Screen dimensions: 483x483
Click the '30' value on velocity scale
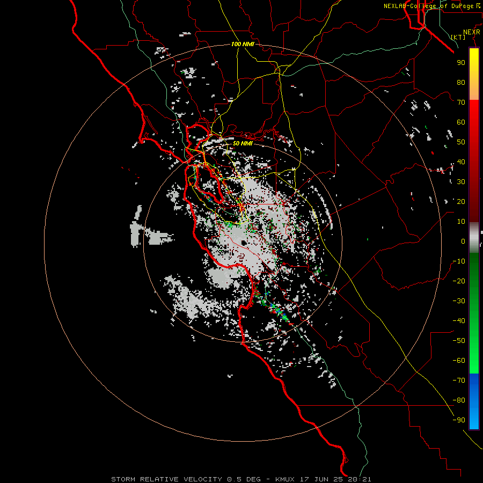pos(461,182)
